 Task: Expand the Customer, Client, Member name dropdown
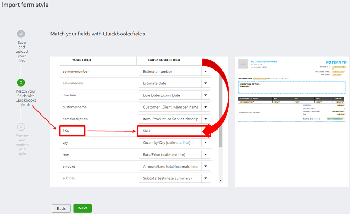[205, 107]
